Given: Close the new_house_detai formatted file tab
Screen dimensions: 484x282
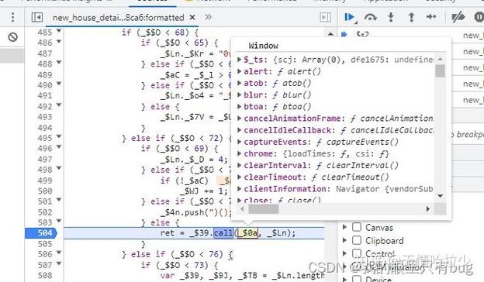Looking at the screenshot, I should coord(192,17).
